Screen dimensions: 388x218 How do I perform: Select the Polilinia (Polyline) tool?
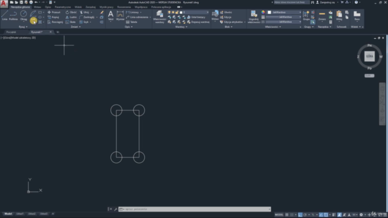[x=13, y=15]
